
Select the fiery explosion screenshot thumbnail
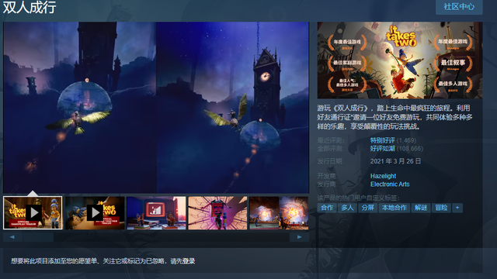point(279,213)
